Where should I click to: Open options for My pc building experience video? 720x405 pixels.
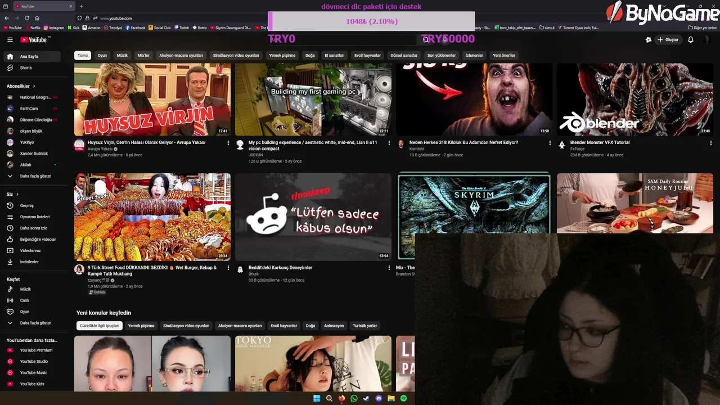389,143
